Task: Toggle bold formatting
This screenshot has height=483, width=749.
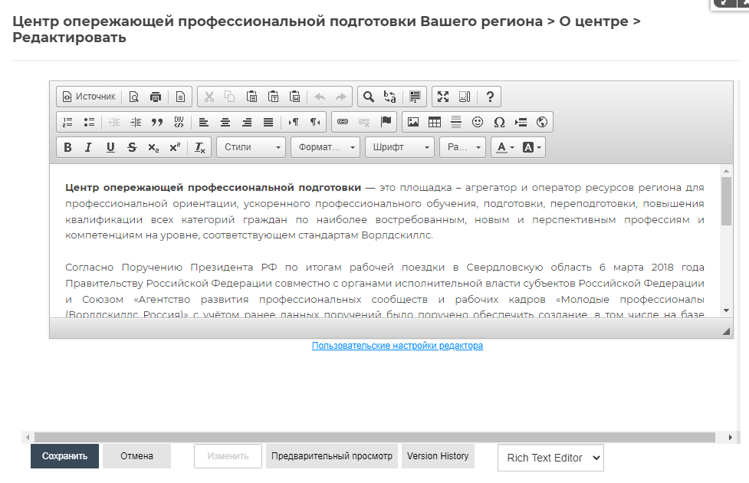Action: (x=67, y=147)
